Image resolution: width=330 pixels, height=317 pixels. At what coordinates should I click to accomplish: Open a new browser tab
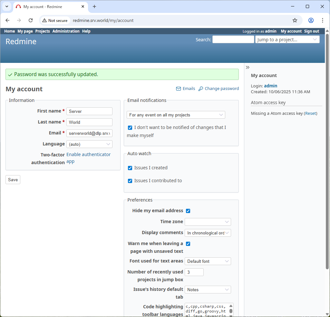coord(94,6)
